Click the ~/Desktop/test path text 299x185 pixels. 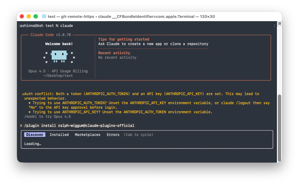58,76
